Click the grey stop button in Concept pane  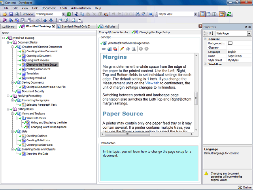point(147,49)
